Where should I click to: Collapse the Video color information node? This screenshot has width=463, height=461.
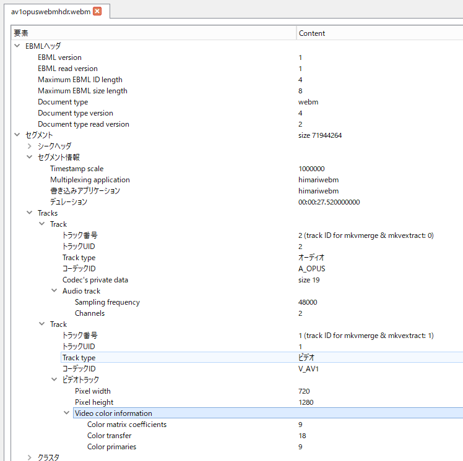(67, 413)
